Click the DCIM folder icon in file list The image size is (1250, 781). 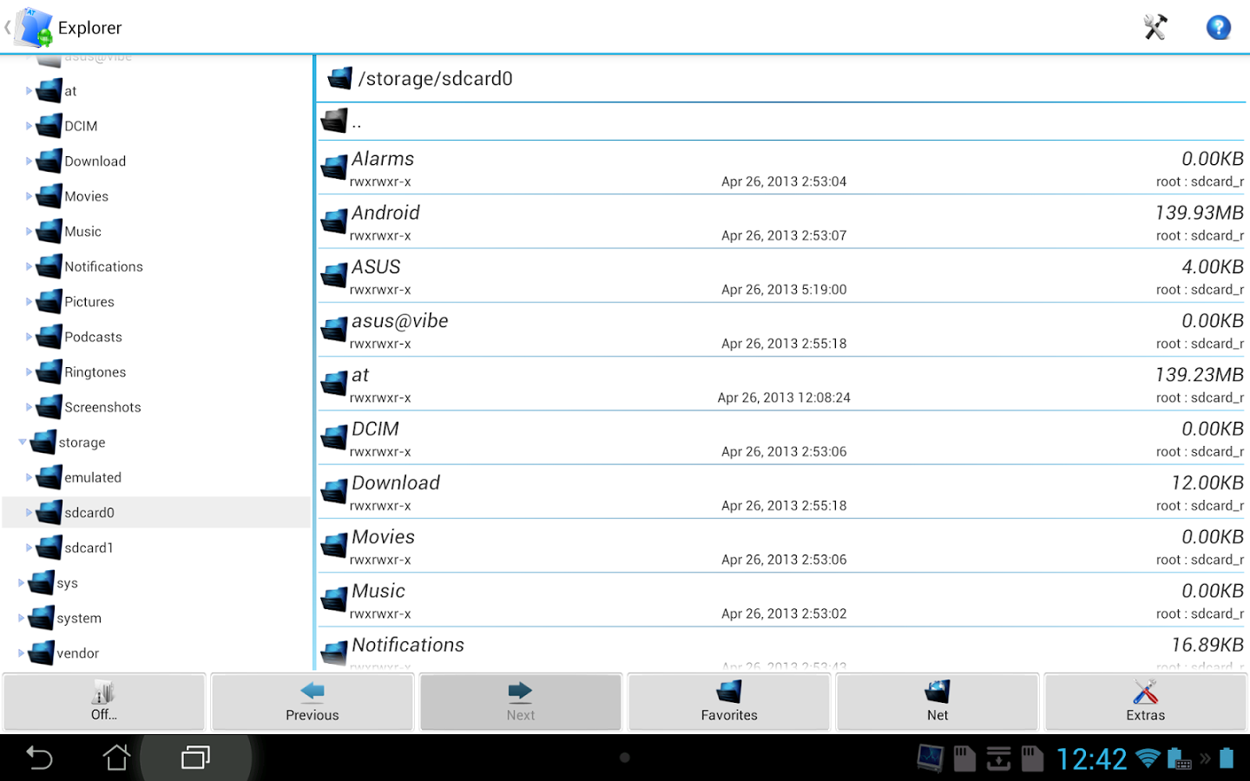click(x=334, y=436)
